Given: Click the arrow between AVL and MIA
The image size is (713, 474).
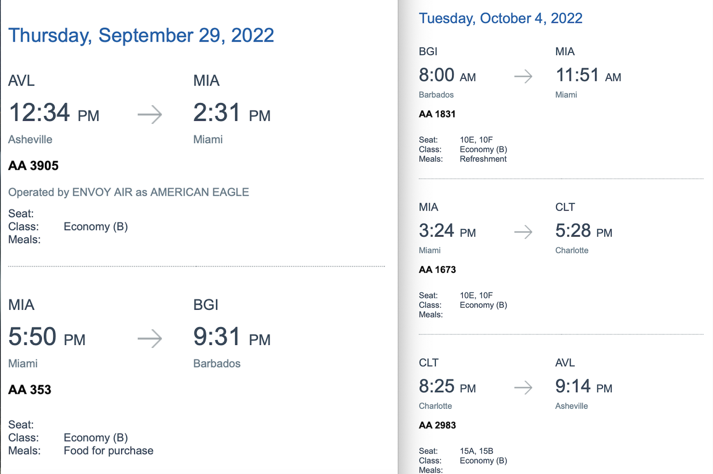Looking at the screenshot, I should coord(150,115).
